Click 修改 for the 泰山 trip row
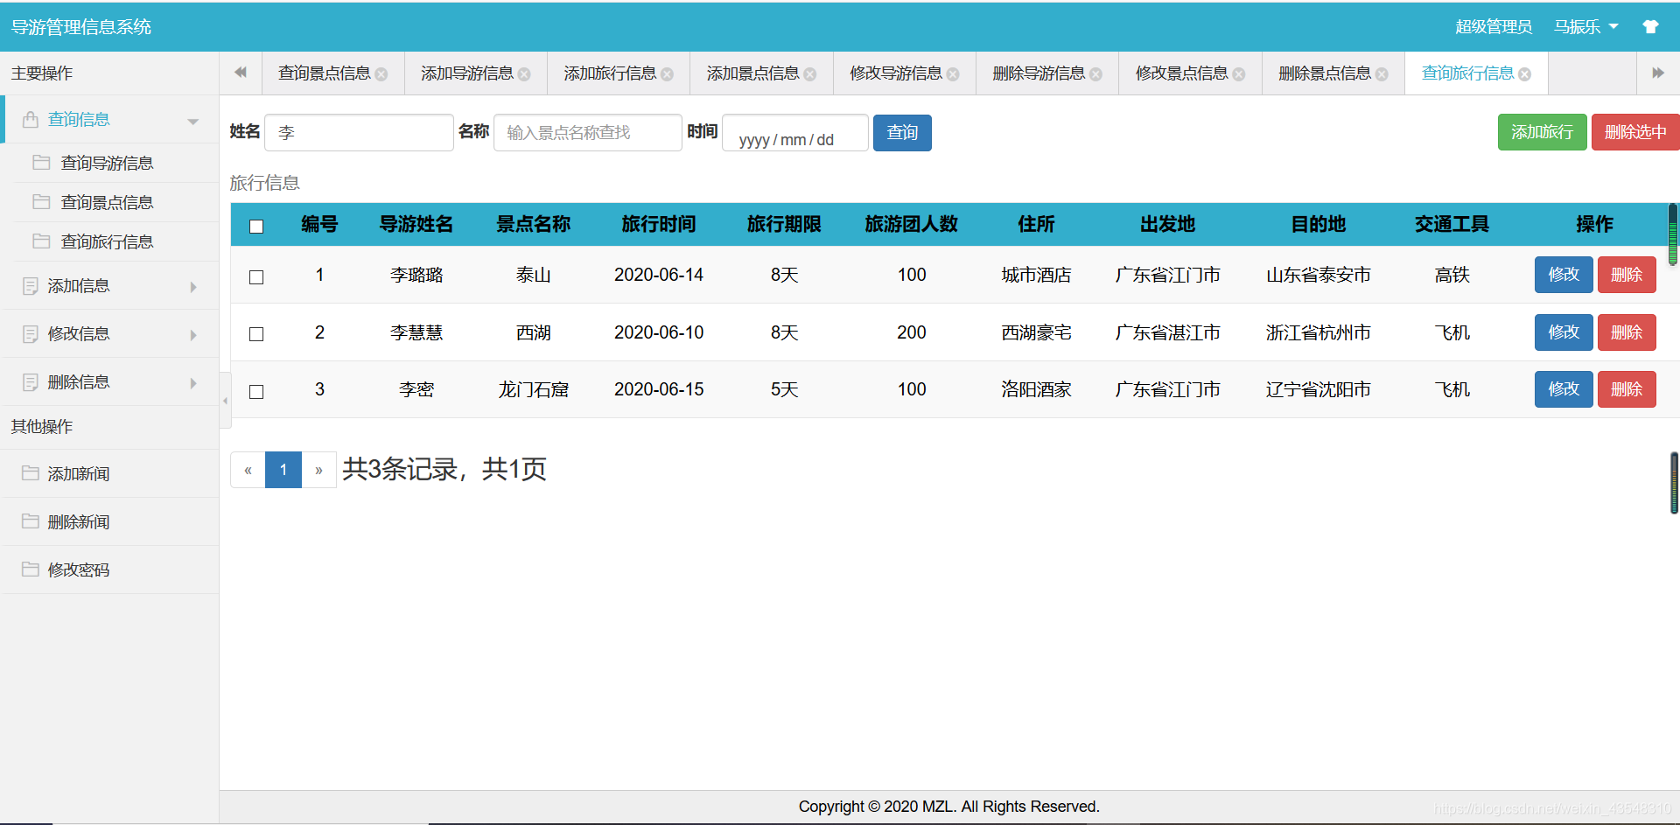The height and width of the screenshot is (825, 1680). pyautogui.click(x=1564, y=275)
